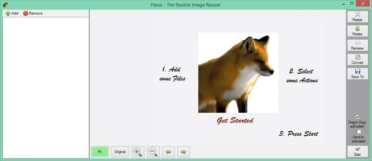Enable the Send to activated checkbox

359,132
